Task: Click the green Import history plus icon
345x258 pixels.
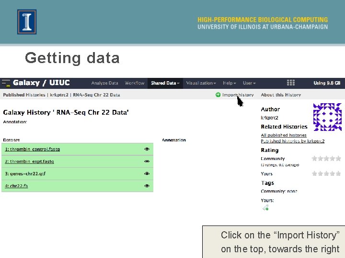Action: pos(218,95)
